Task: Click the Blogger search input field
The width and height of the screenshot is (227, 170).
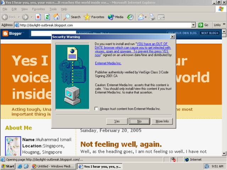Action: 53,33
